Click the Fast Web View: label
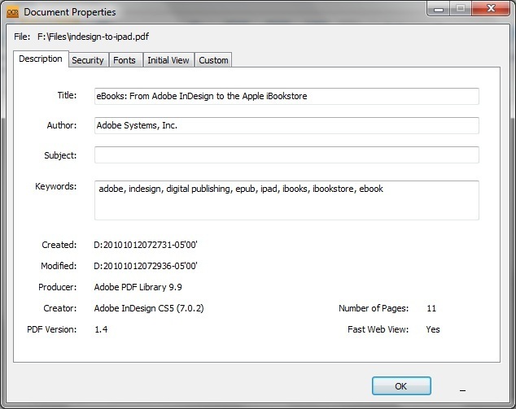This screenshot has width=516, height=409. coord(378,329)
